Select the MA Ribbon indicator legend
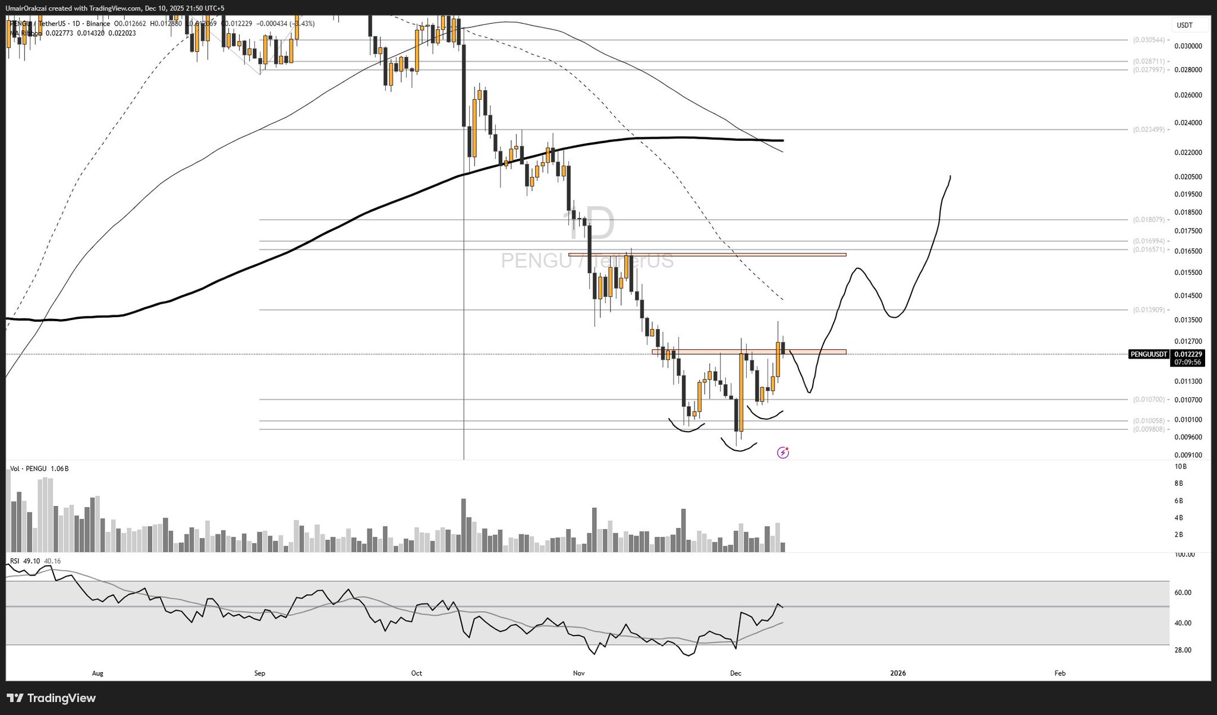Viewport: 1217px width, 715px height. [27, 33]
